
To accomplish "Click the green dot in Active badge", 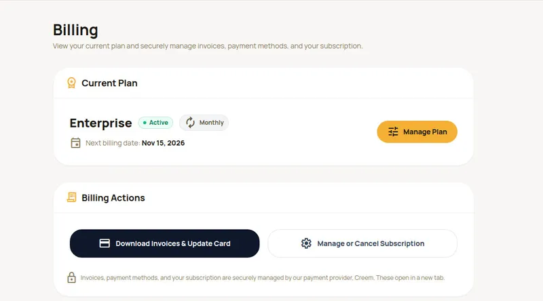I will (x=145, y=123).
